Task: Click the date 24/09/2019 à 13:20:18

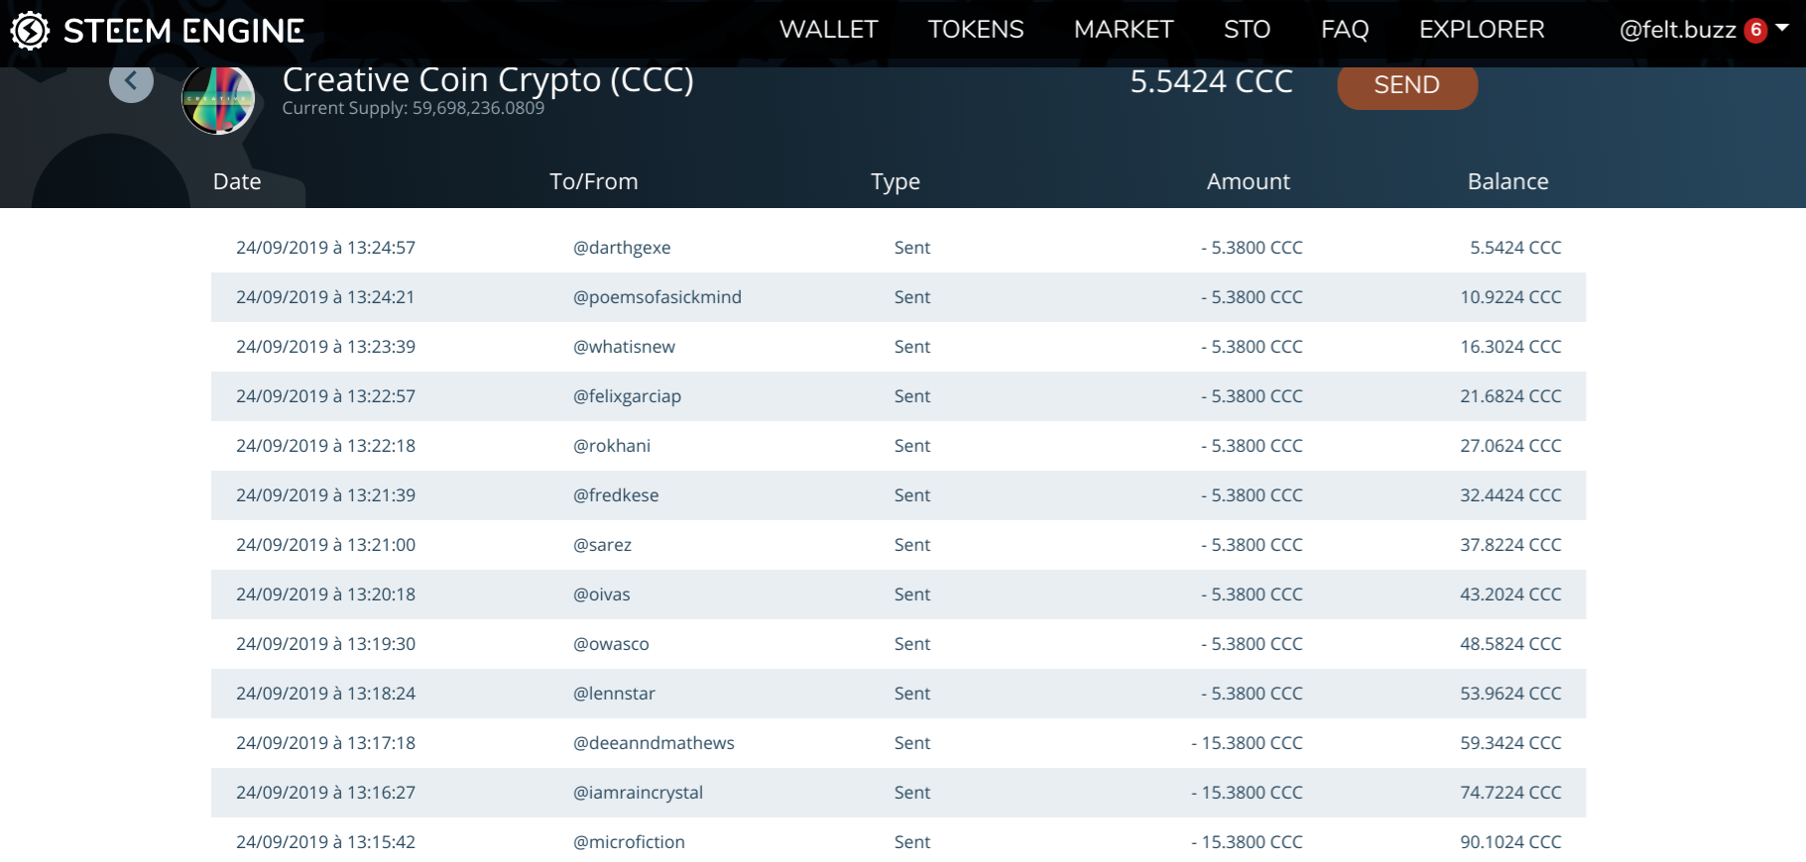Action: (x=325, y=594)
